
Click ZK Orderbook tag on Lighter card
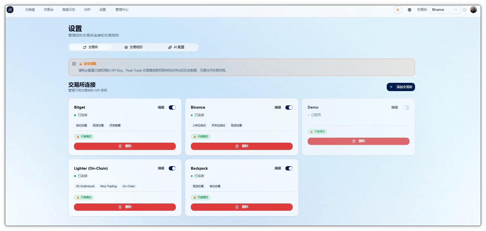[85, 186]
